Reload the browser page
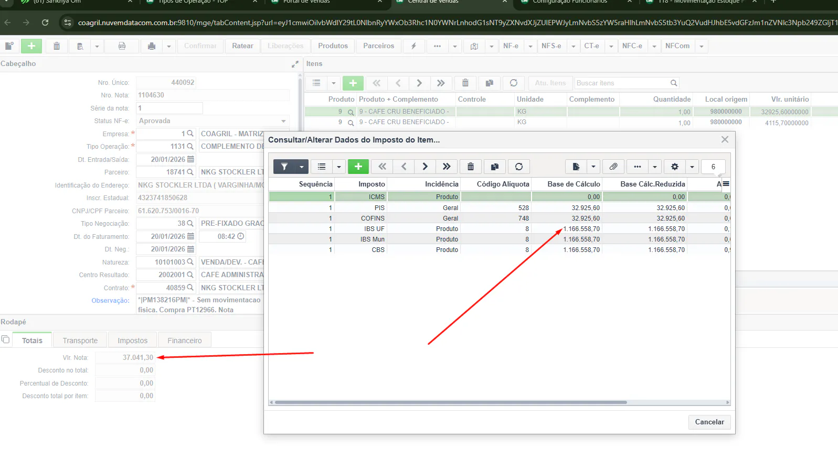 coord(45,23)
